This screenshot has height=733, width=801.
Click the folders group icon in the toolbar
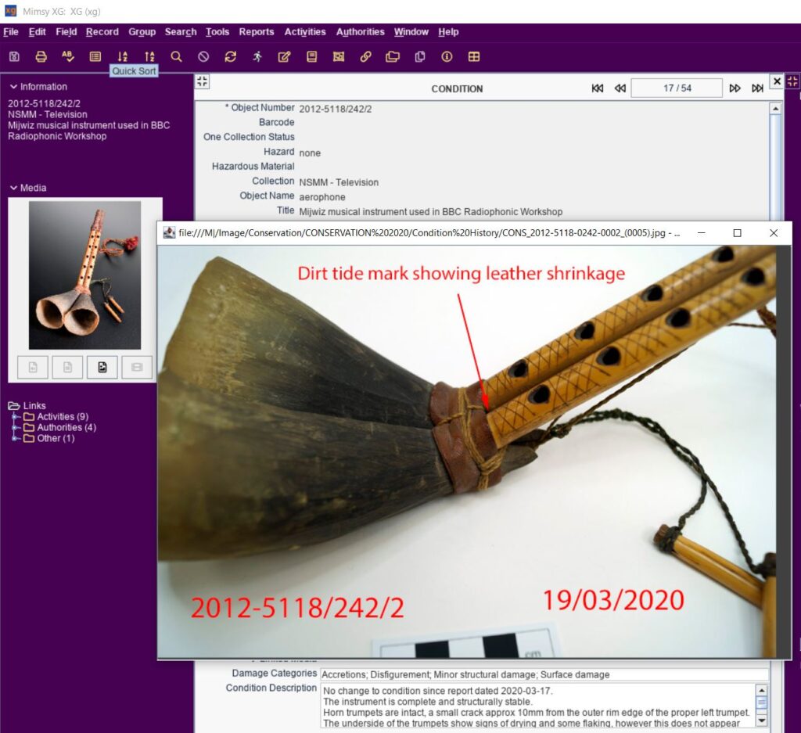(x=393, y=56)
